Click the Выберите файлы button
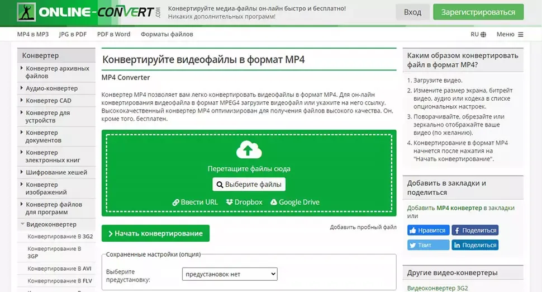 pyautogui.click(x=249, y=185)
